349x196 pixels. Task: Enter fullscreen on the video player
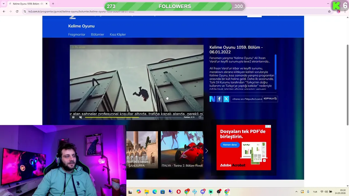(200, 117)
